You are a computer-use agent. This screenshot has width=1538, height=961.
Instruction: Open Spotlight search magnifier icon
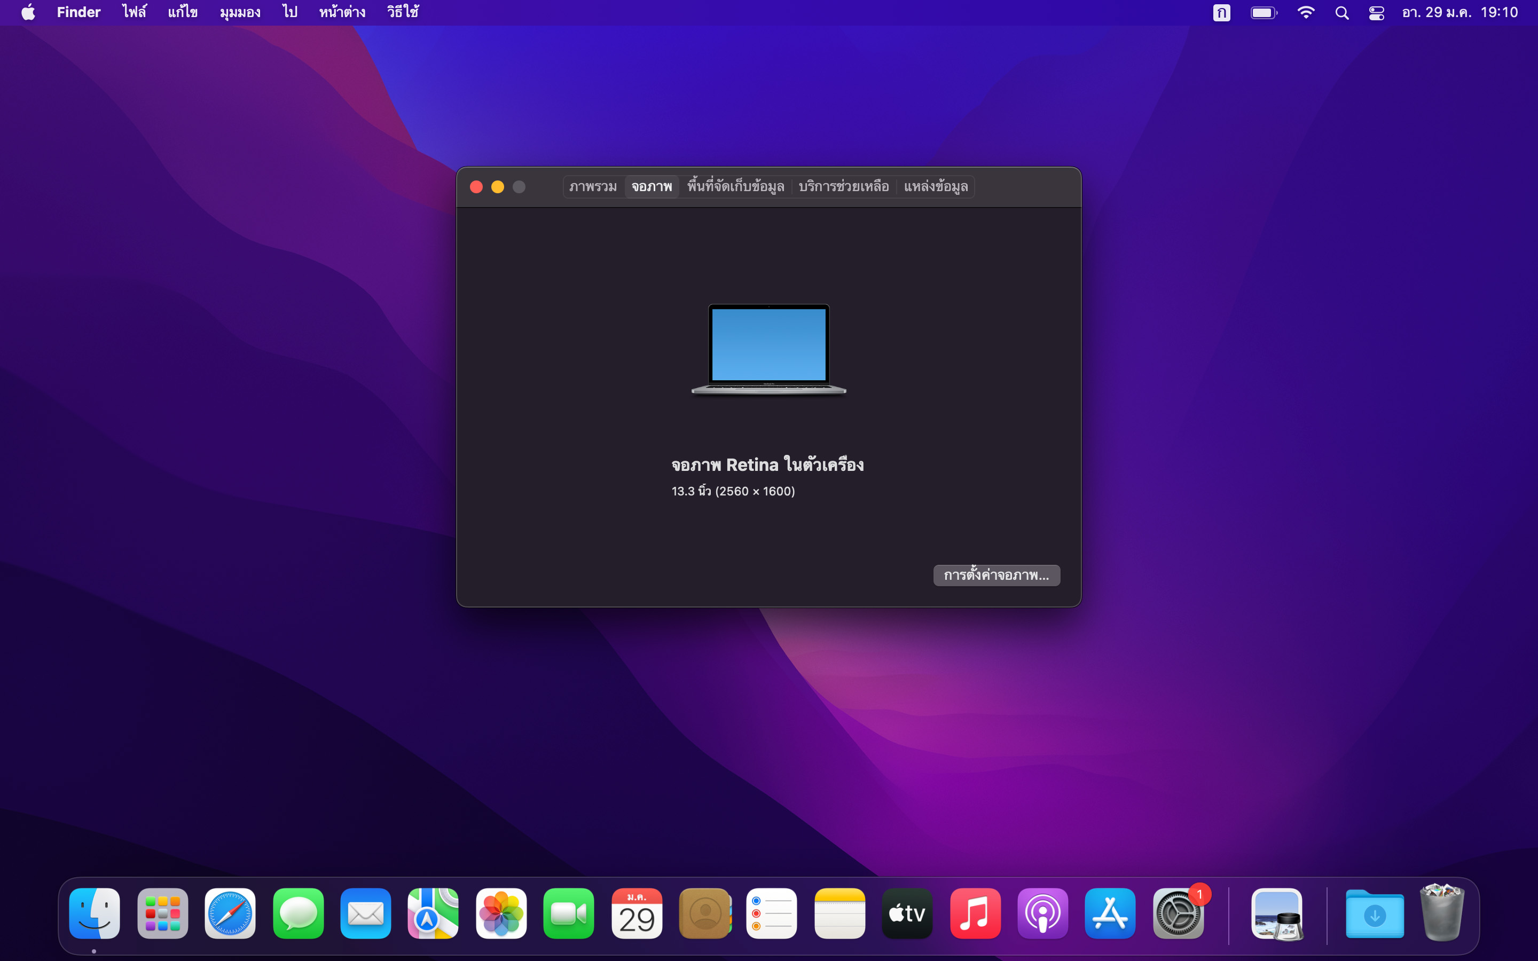[x=1341, y=13]
